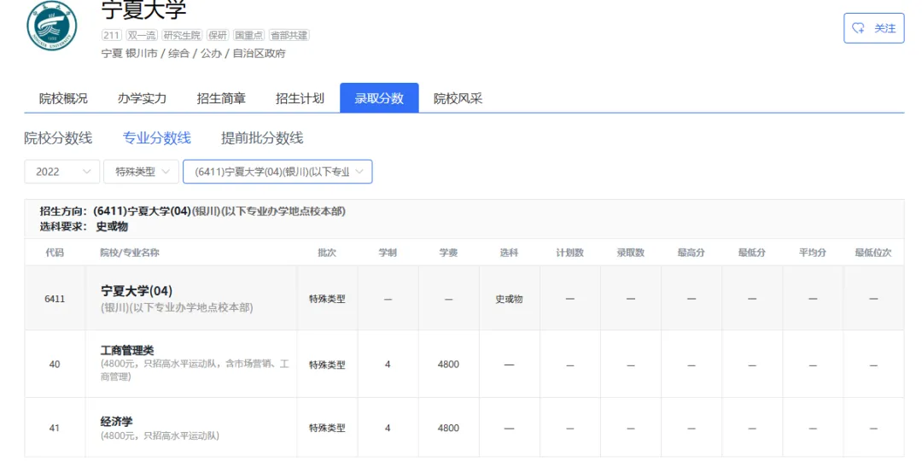The width and height of the screenshot is (922, 467).
Task: Click the 最高分 column header
Action: [x=691, y=253]
